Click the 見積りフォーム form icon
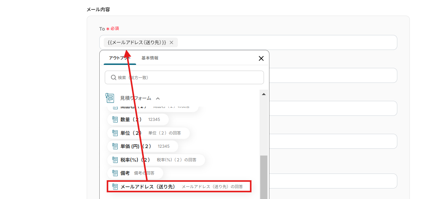The width and height of the screenshot is (432, 199). (110, 98)
